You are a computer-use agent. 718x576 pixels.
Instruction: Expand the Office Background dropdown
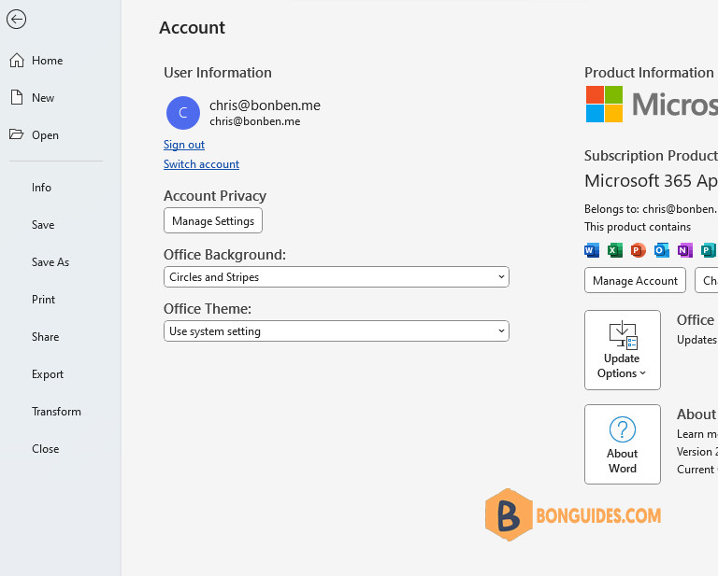[337, 277]
